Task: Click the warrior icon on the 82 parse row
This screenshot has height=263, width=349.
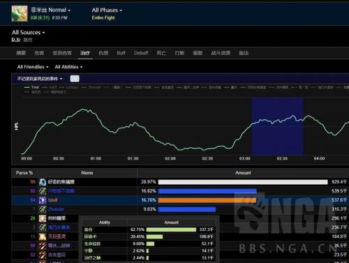Action: (x=43, y=255)
